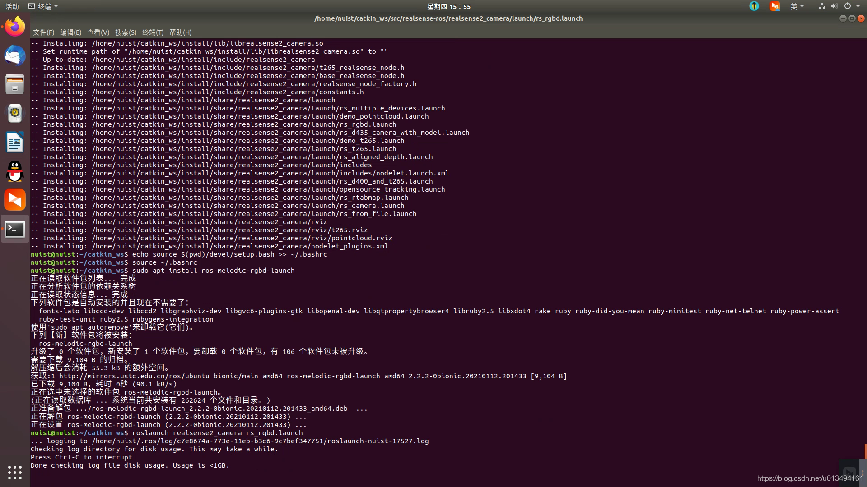867x487 pixels.
Task: Open the 文件(F) menu
Action: tap(43, 32)
